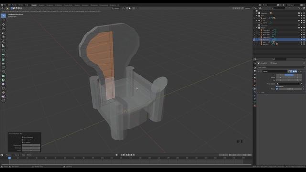Open the Output properties tab
The image size is (306, 172).
tap(255, 71)
